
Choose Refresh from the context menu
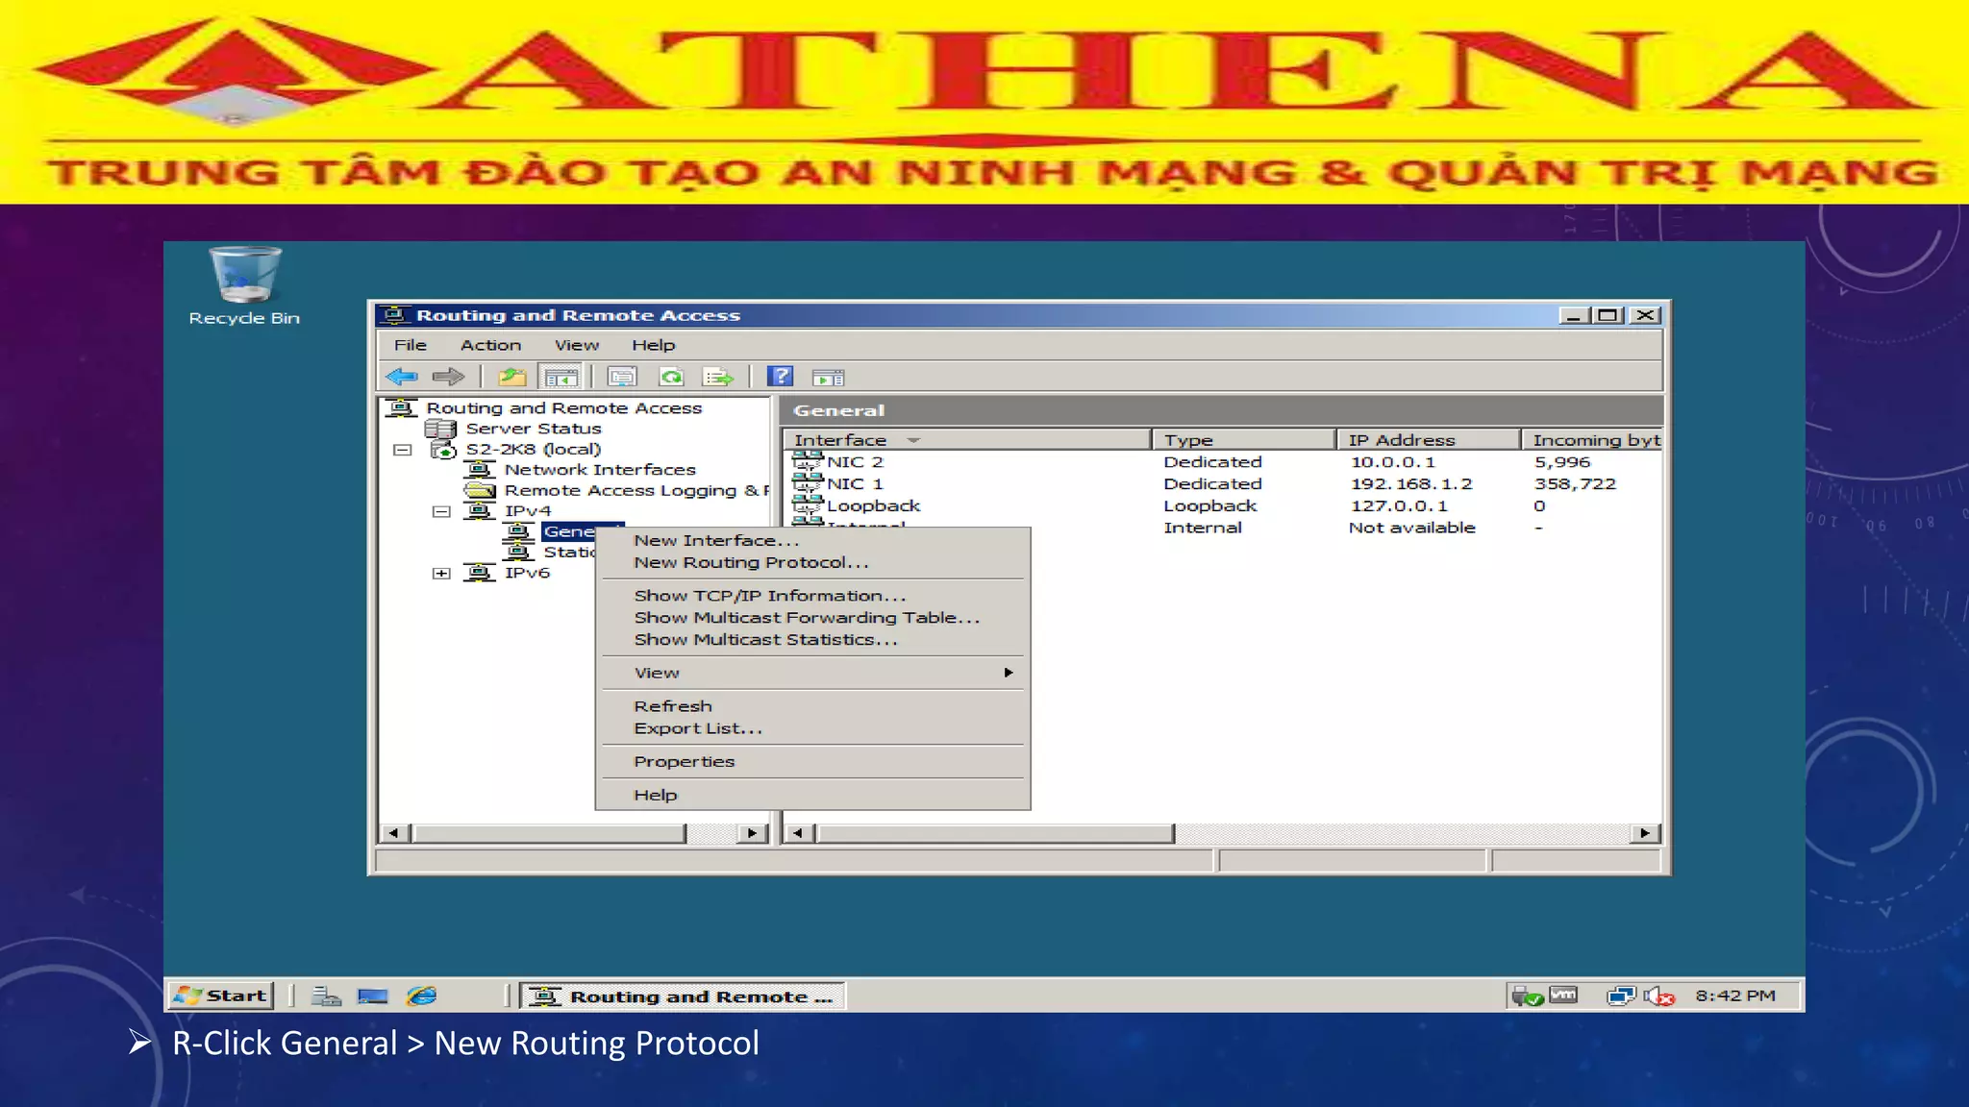[812, 706]
